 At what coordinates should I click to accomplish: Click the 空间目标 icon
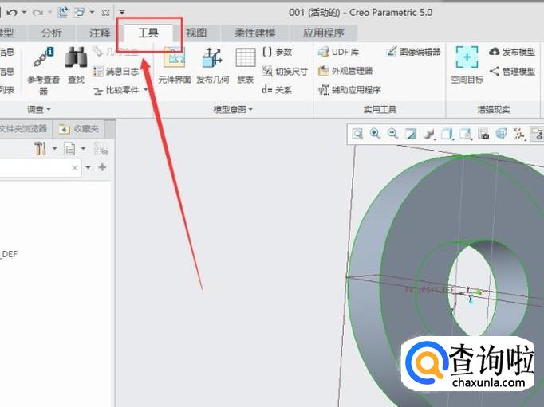point(467,57)
